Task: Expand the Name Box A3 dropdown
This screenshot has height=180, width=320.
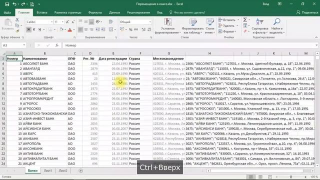Action: (24, 45)
